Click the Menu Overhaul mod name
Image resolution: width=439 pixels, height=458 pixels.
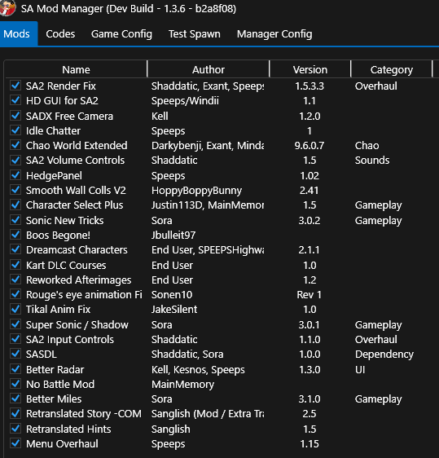(x=62, y=444)
